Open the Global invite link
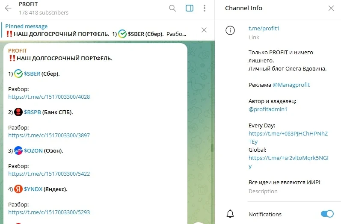Image resolution: width=341 pixels, height=224 pixels. pos(288,162)
